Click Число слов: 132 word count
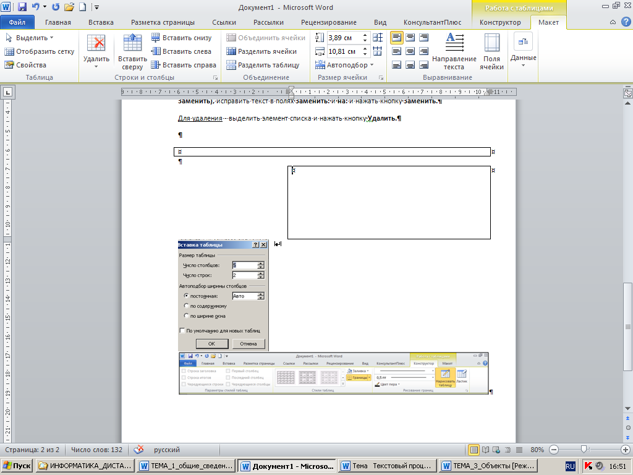633x475 pixels. pos(96,450)
